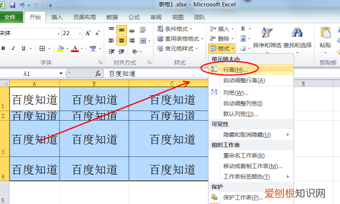Toggle underline formatting
Image resolution: width=340 pixels, height=204 pixels.
(23, 48)
